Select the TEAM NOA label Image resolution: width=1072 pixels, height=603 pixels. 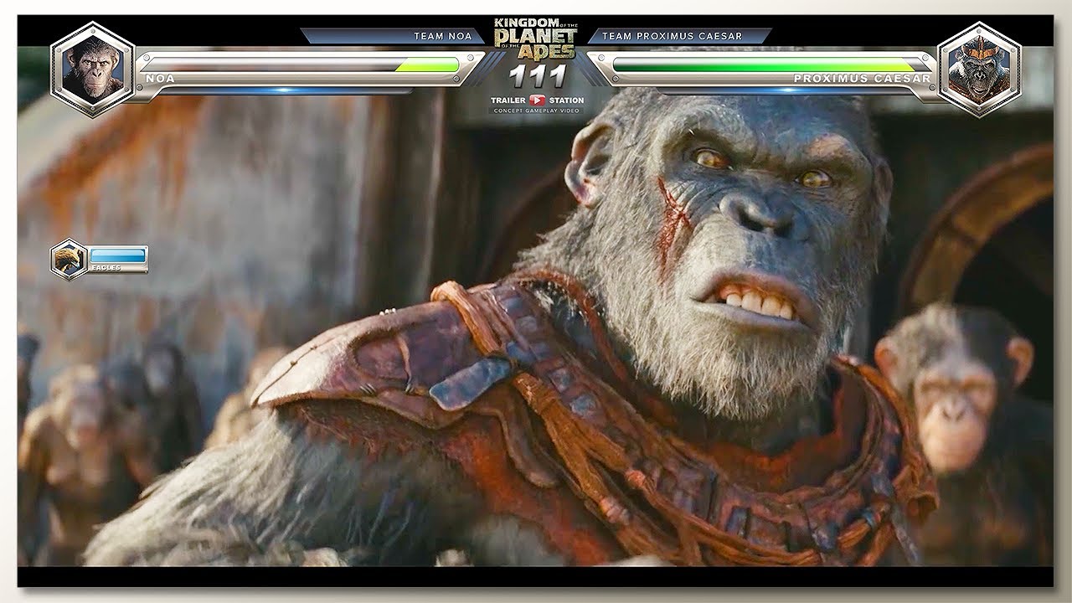tap(443, 36)
